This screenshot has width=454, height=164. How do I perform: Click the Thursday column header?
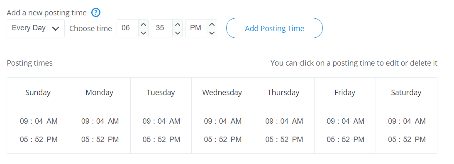point(283,93)
